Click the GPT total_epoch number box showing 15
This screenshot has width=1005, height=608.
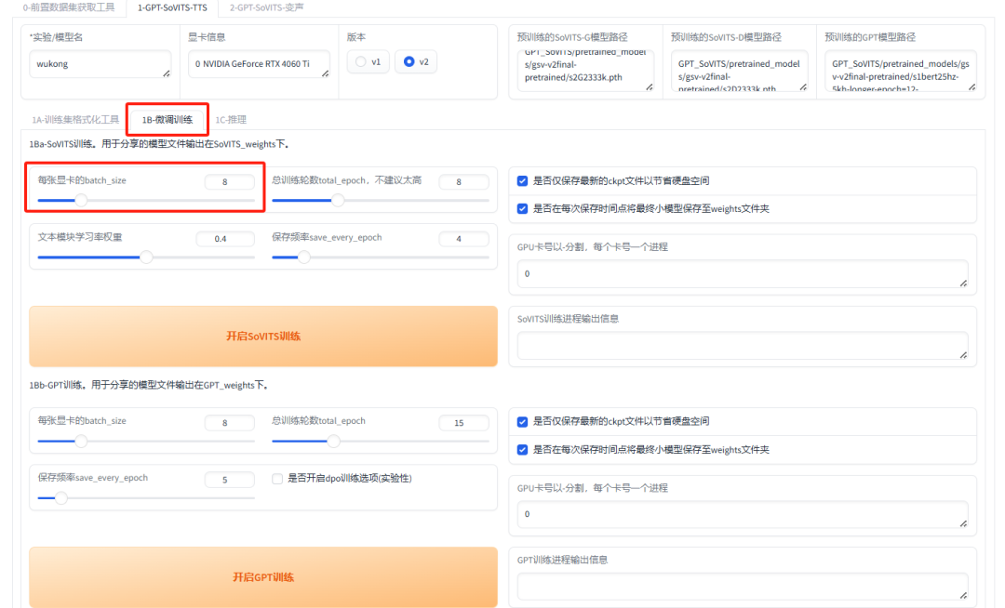pyautogui.click(x=463, y=422)
